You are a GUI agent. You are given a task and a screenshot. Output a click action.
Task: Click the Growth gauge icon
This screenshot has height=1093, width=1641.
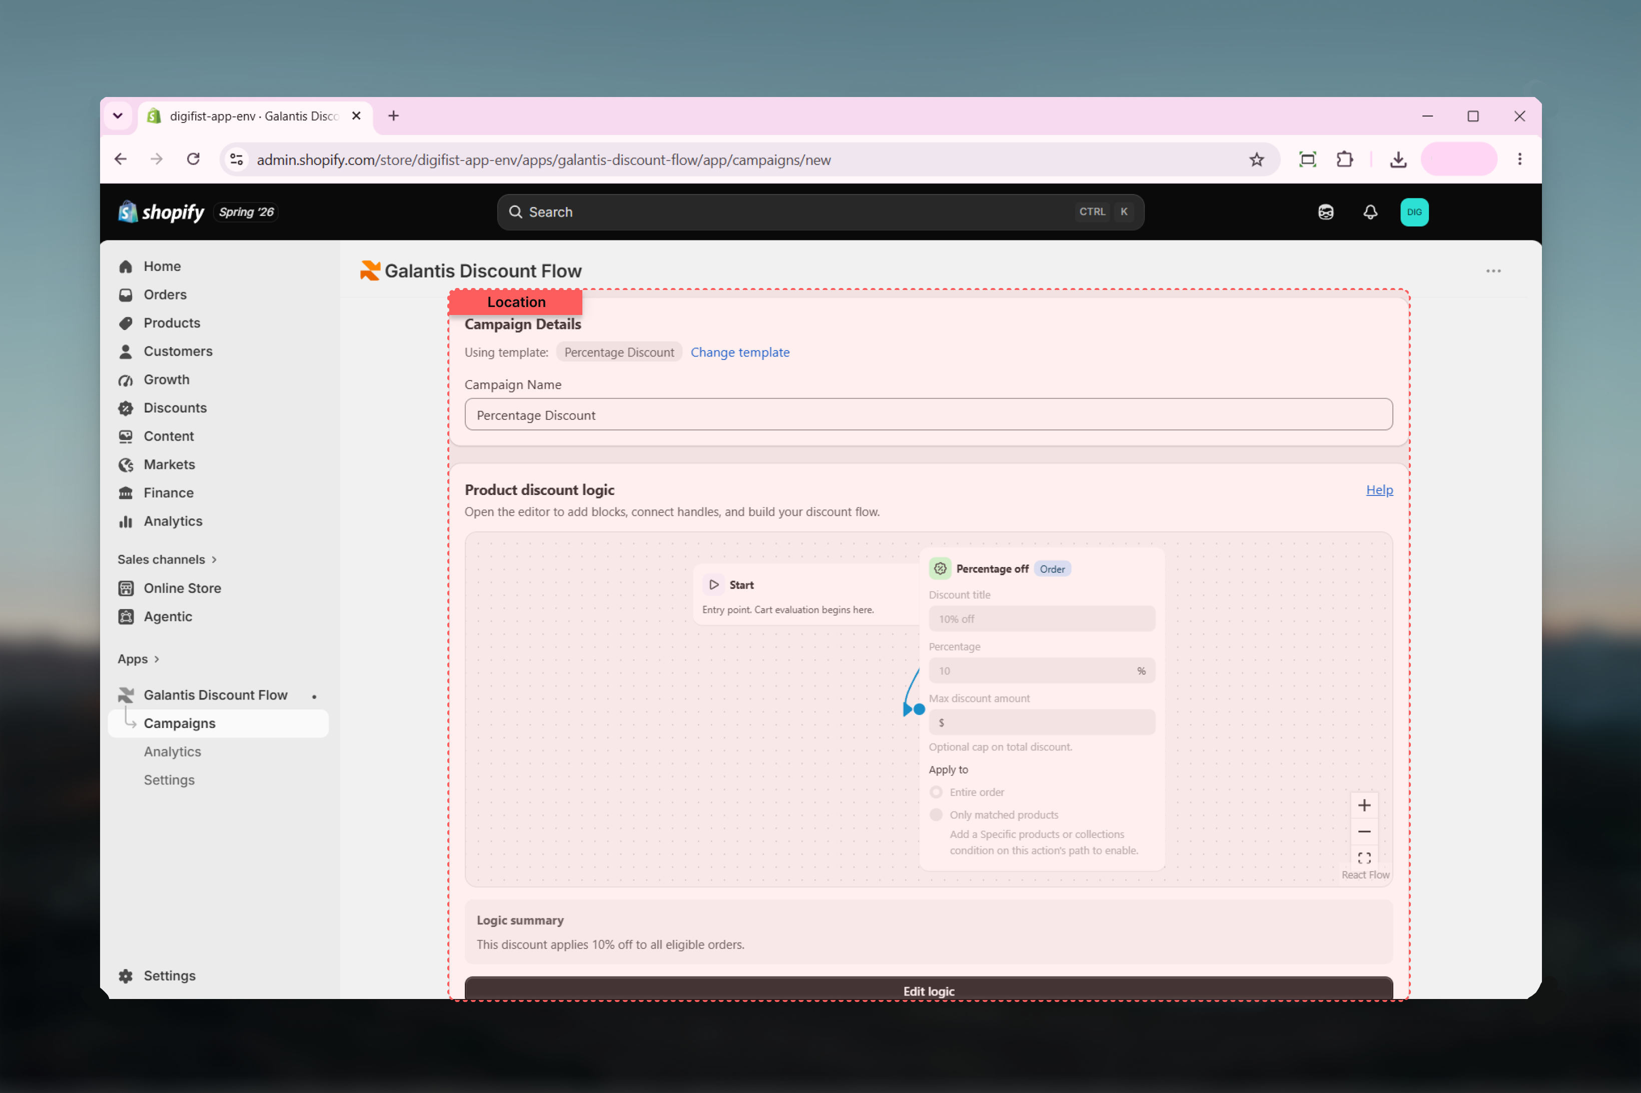pyautogui.click(x=126, y=380)
